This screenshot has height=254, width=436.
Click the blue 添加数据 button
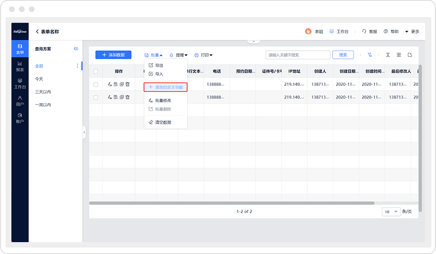click(x=113, y=55)
